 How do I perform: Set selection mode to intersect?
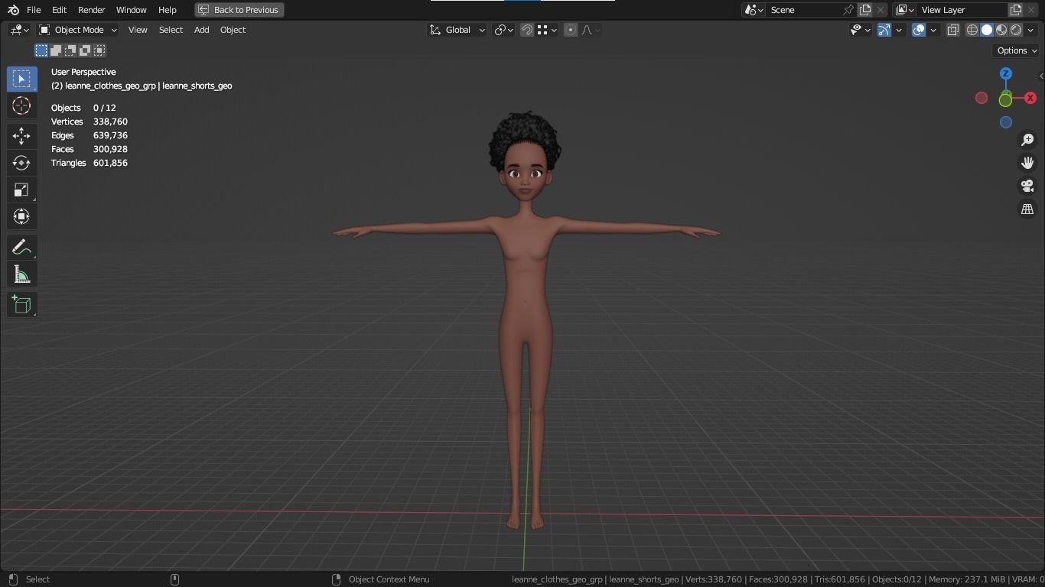click(x=99, y=50)
